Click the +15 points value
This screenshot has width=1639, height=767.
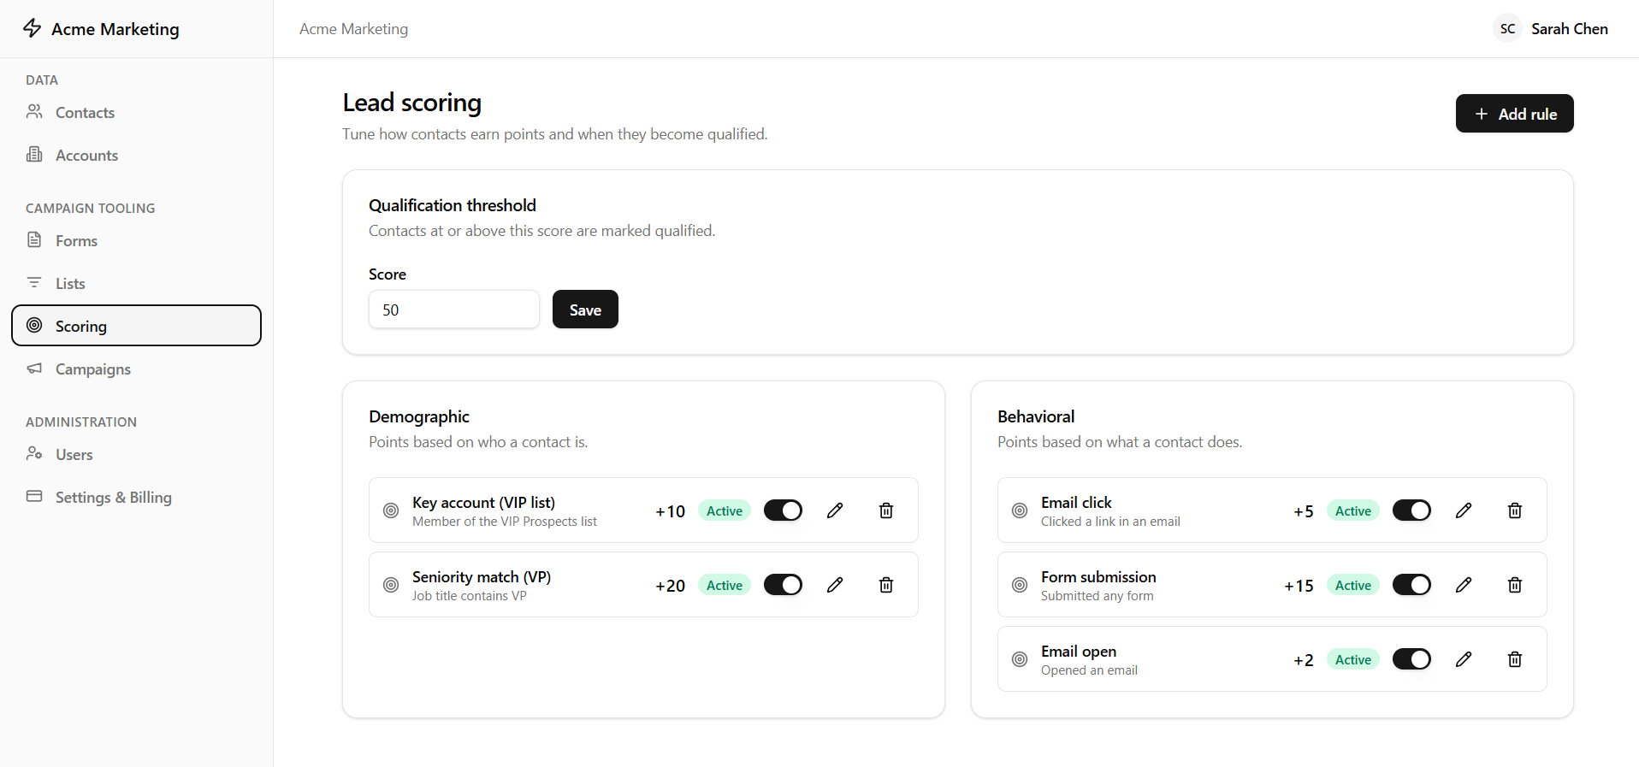1299,586
